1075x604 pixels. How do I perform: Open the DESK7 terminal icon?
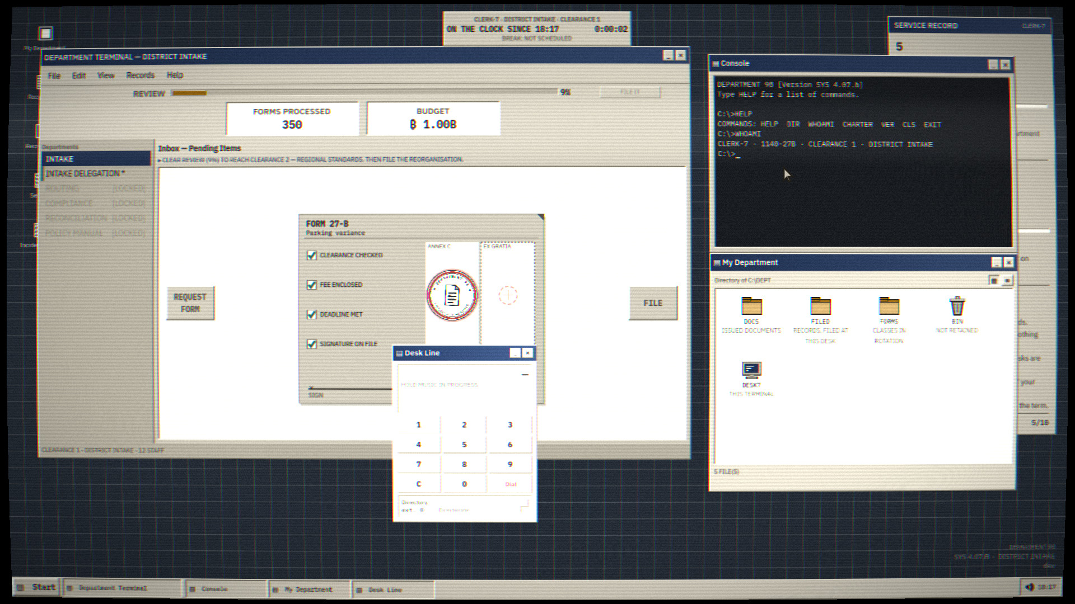click(x=751, y=370)
